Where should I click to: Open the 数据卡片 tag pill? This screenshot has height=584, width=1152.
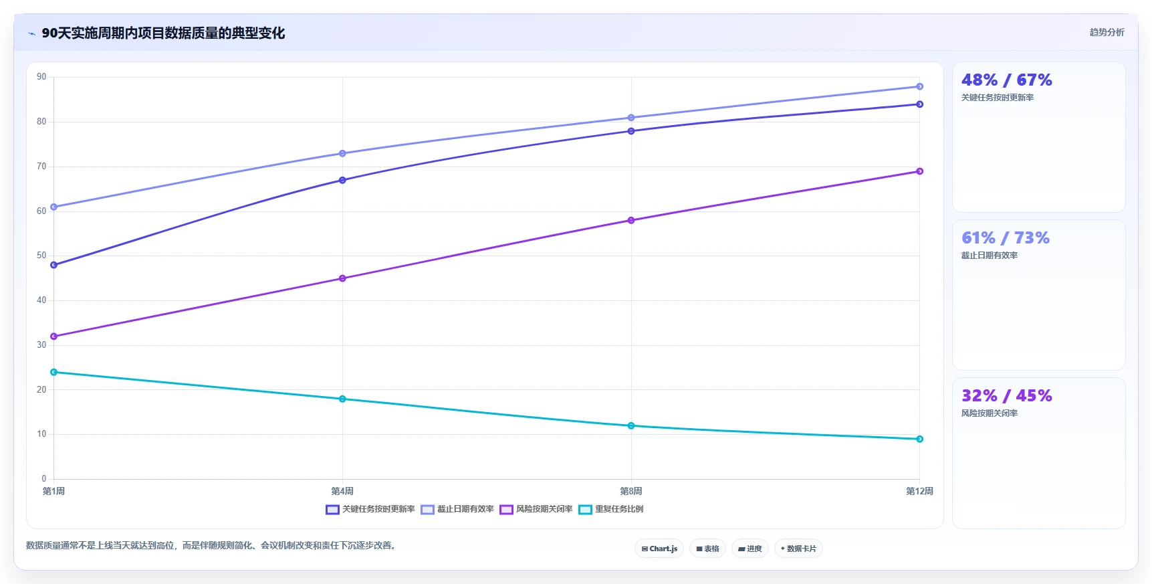pyautogui.click(x=798, y=549)
